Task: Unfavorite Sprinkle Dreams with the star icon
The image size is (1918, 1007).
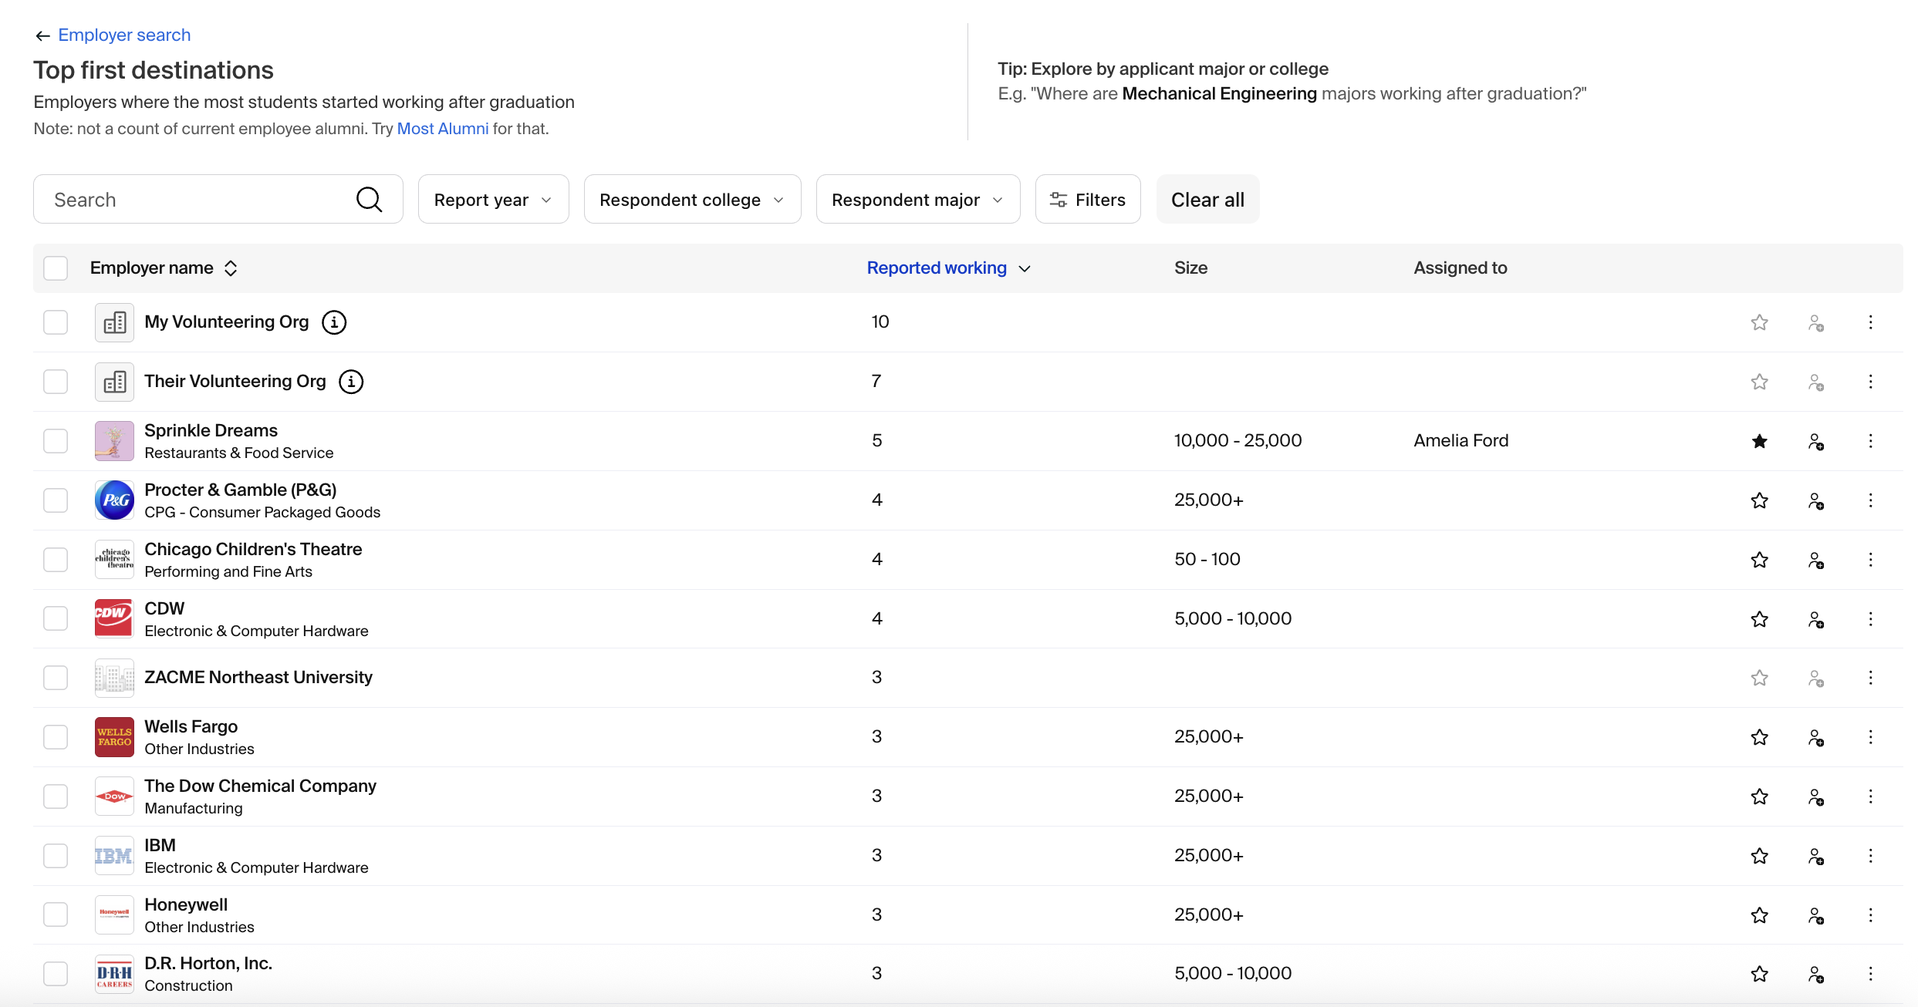Action: tap(1759, 441)
